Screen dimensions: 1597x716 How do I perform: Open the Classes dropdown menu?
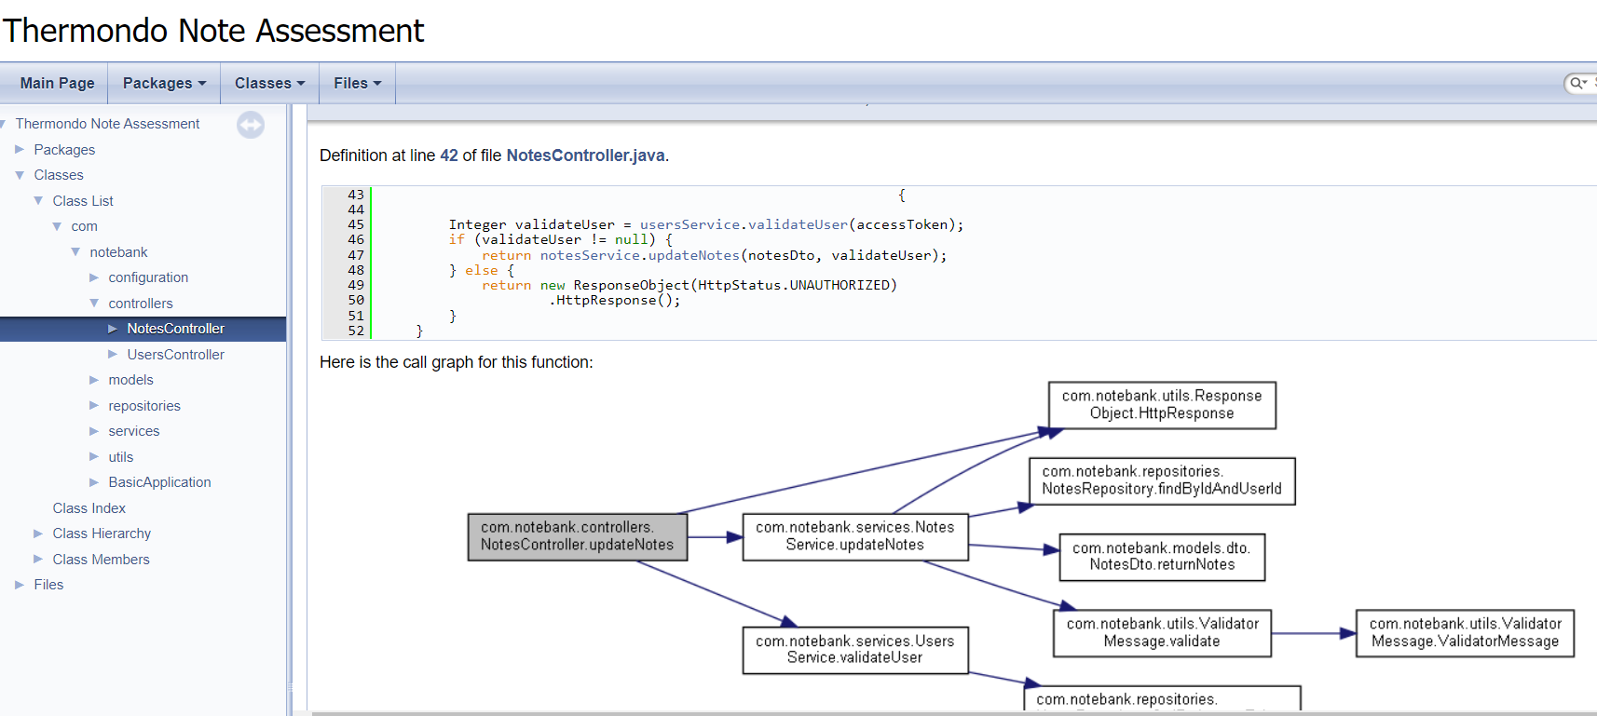pos(269,83)
